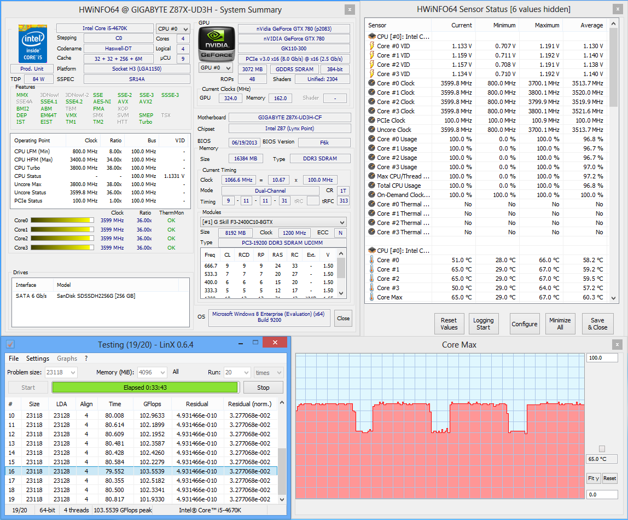Click the icon beside Core #3 Usage
The width and height of the screenshot is (628, 520).
tap(371, 166)
